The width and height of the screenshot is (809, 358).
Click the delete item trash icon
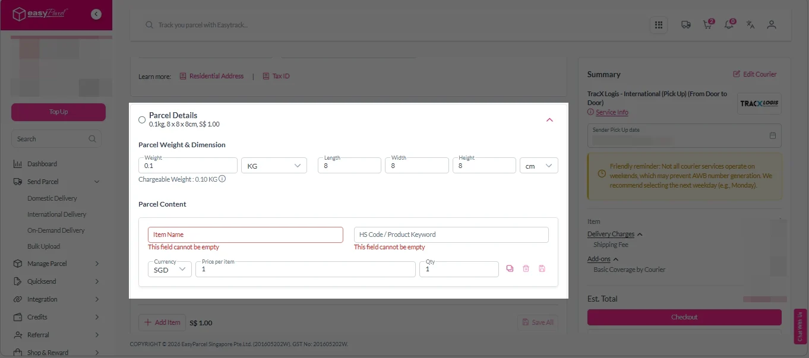tap(526, 269)
